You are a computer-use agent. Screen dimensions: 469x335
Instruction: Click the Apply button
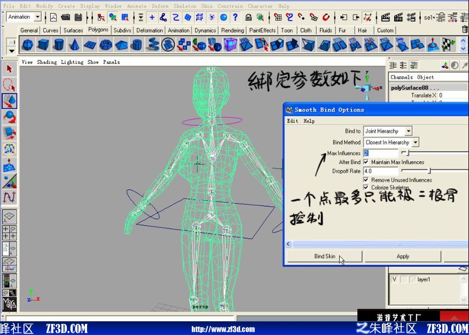(x=403, y=256)
